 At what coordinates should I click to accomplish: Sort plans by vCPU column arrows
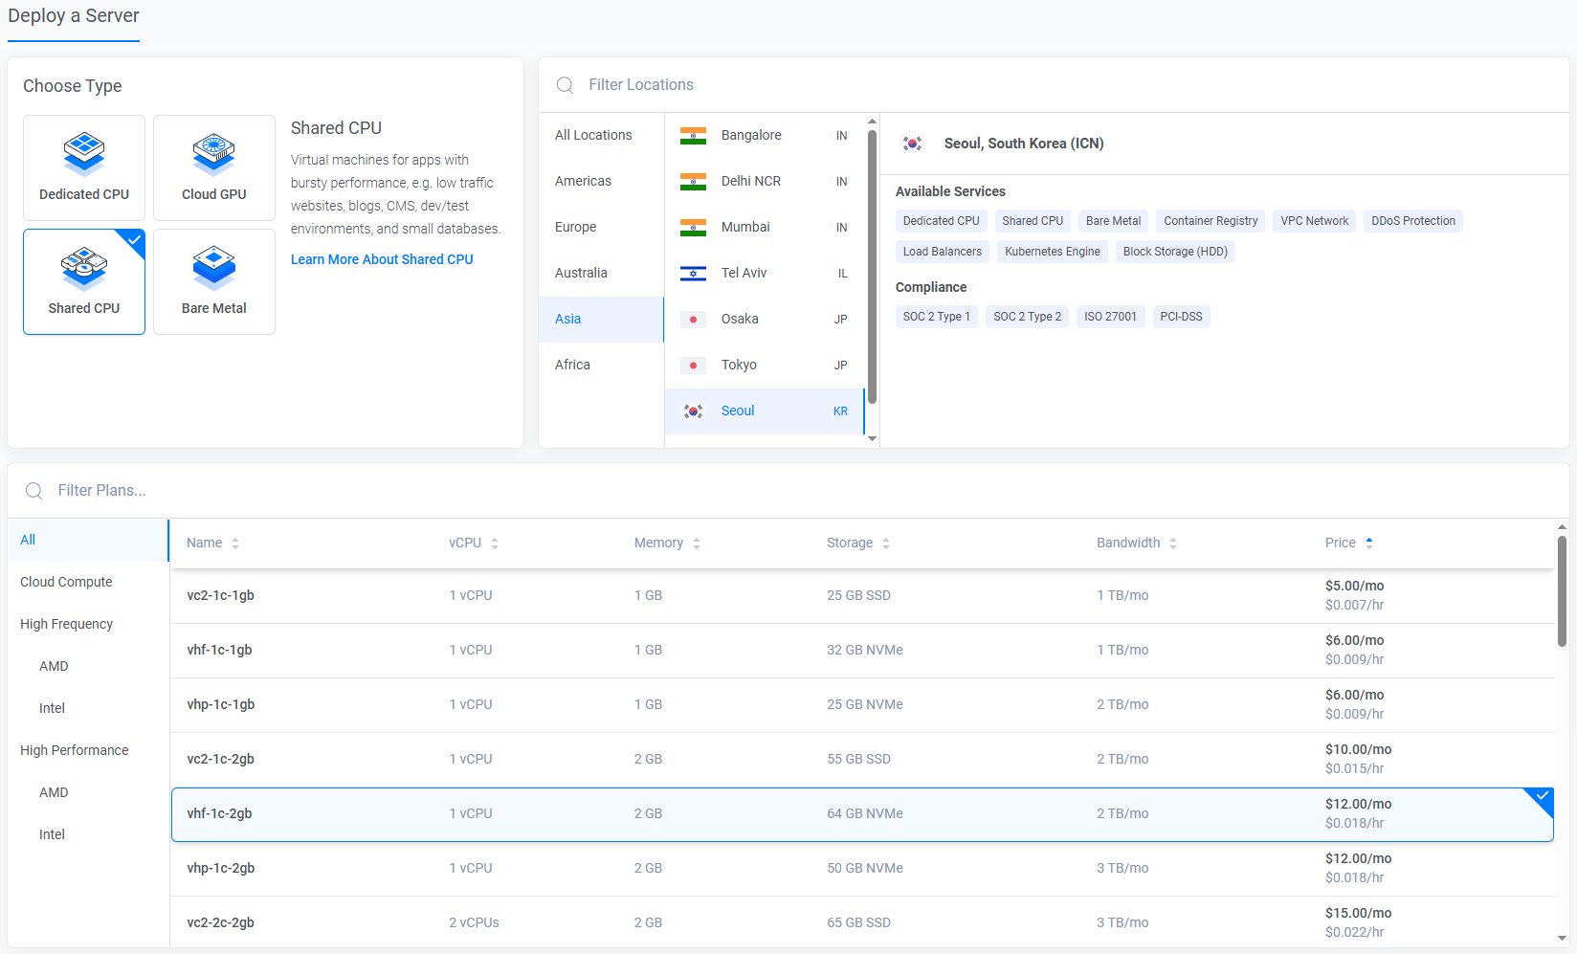495,543
